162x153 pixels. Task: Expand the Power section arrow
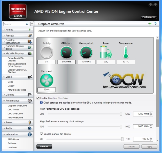[x=4, y=123]
